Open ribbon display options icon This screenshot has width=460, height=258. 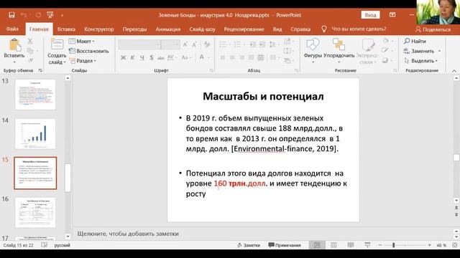(x=392, y=15)
